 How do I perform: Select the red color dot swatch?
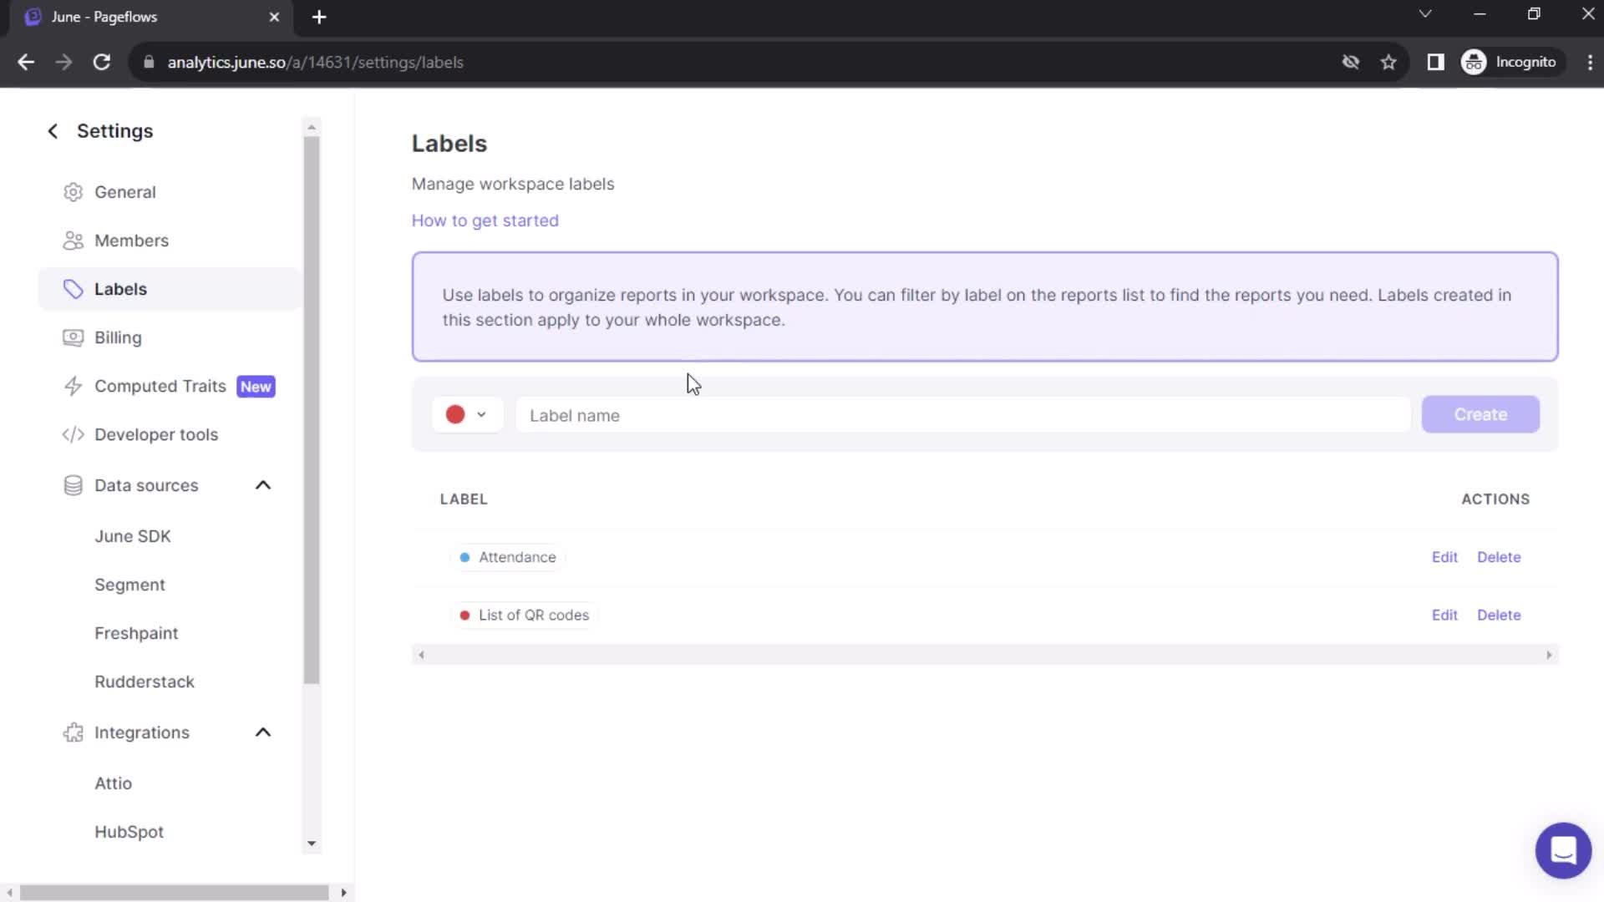click(456, 414)
